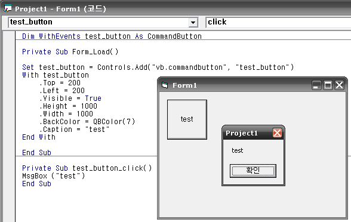Click the Form1 window icon
351x222 pixels.
pyautogui.click(x=165, y=85)
